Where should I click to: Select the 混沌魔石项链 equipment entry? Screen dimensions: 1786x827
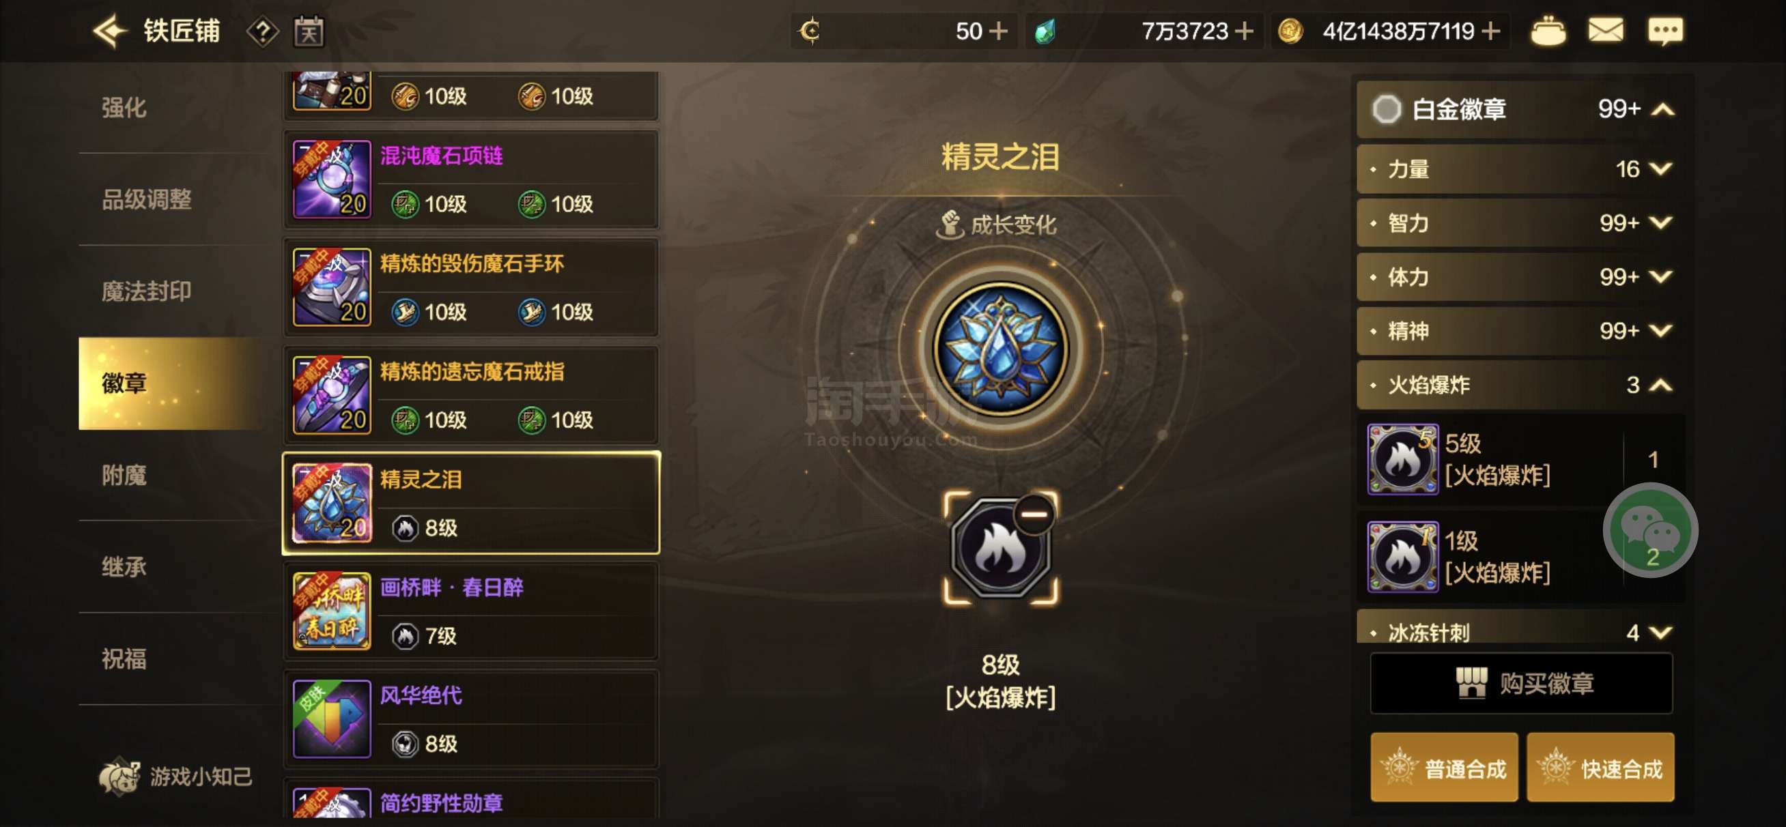(x=471, y=179)
